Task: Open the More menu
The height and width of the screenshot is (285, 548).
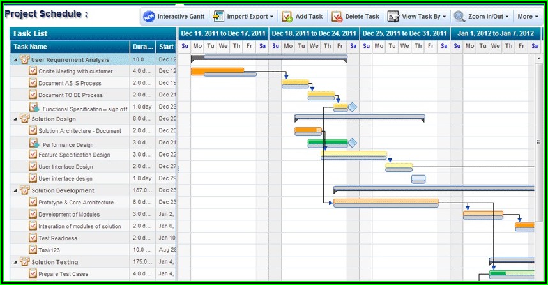Action: click(x=528, y=17)
